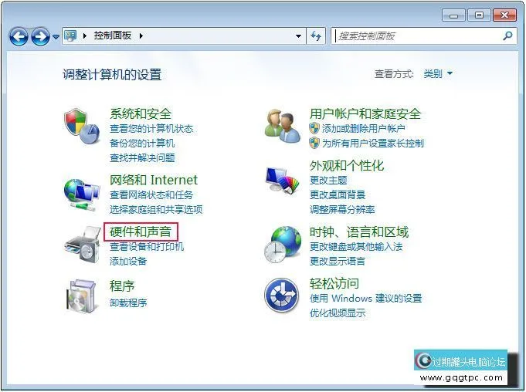Open the Network and Internet globe icon
The width and height of the screenshot is (526, 392).
pyautogui.click(x=82, y=194)
